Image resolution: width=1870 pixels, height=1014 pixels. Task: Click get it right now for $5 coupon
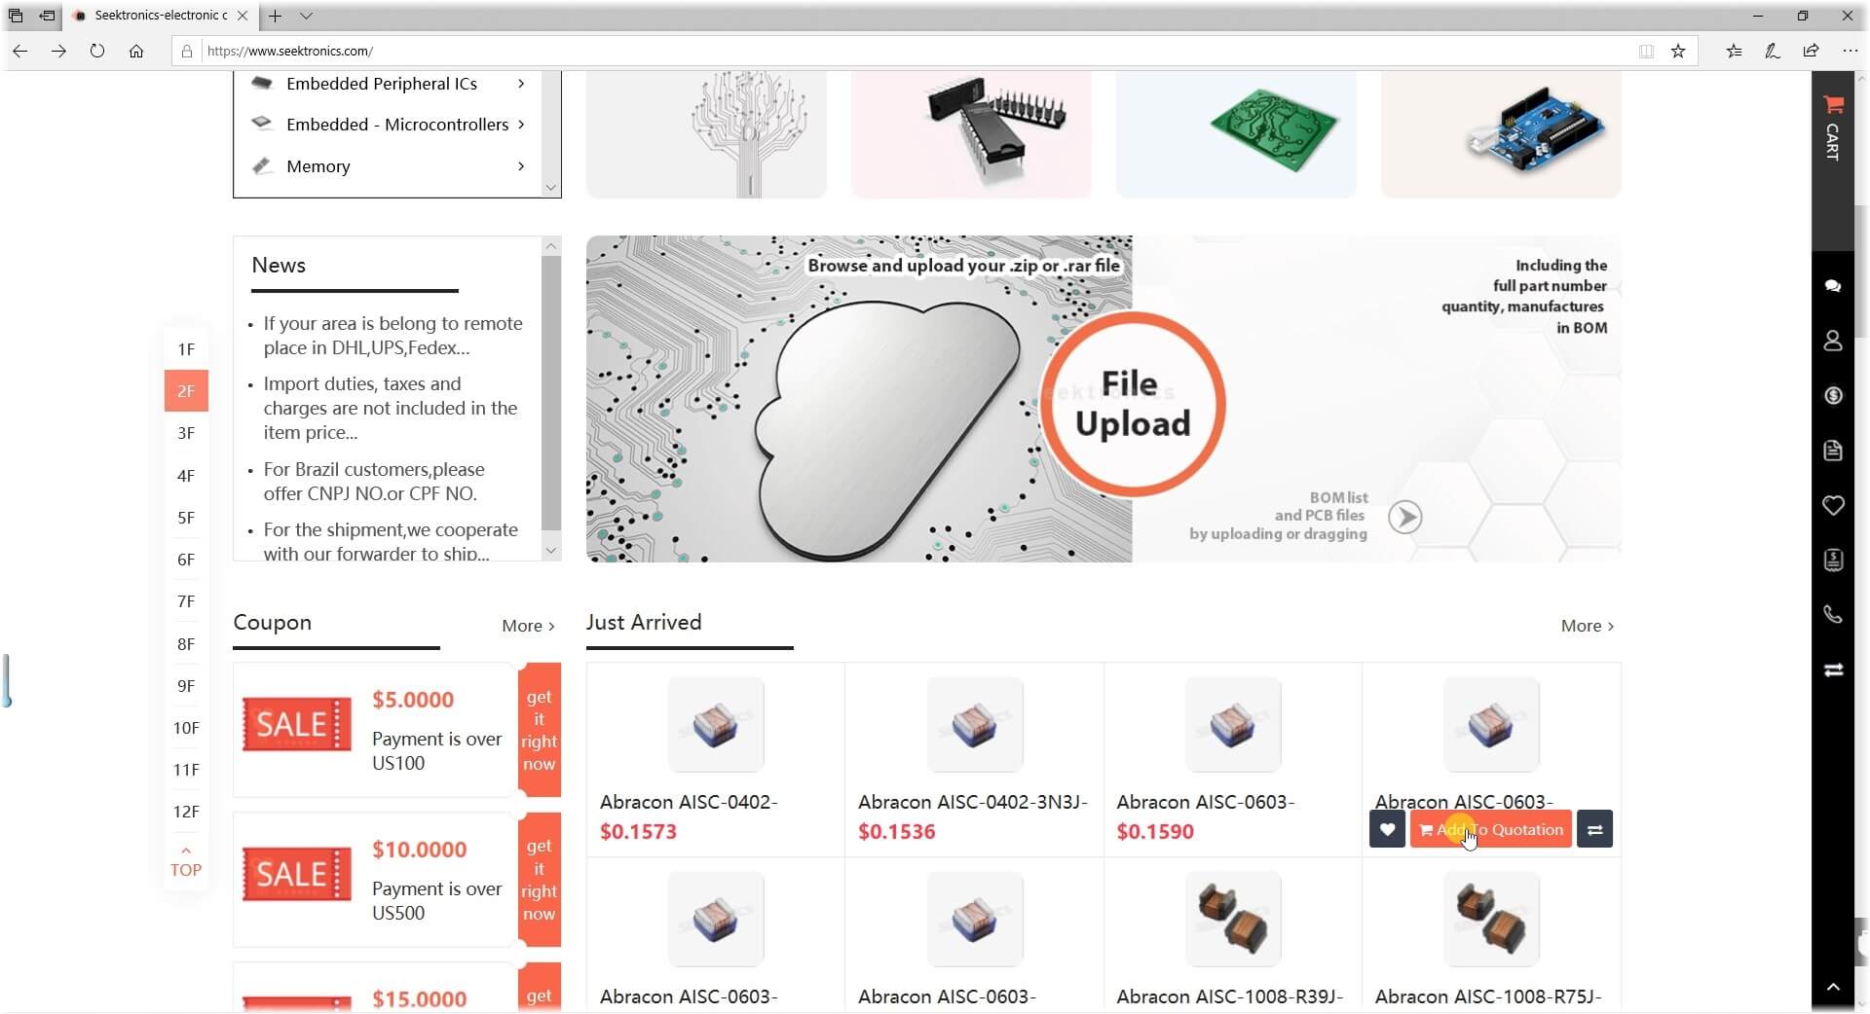(x=540, y=730)
